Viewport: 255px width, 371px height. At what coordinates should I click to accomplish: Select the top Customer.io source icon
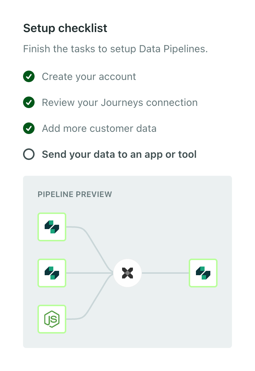(x=52, y=227)
